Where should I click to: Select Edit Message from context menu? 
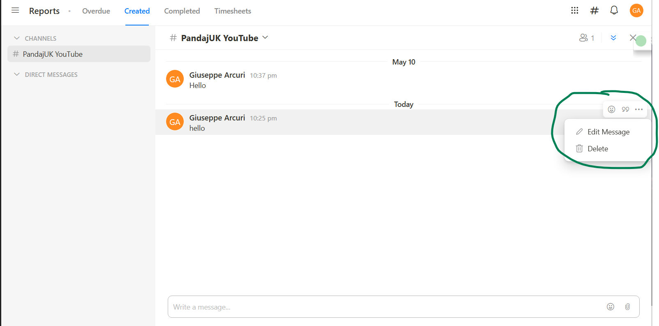coord(608,132)
